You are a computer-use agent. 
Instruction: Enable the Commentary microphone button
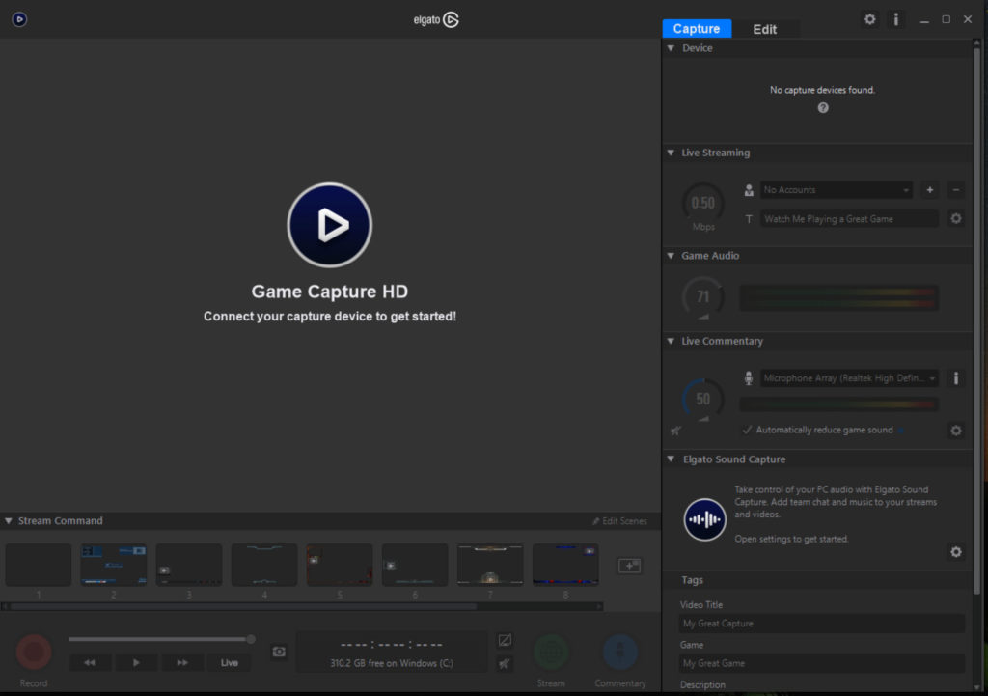tap(620, 652)
